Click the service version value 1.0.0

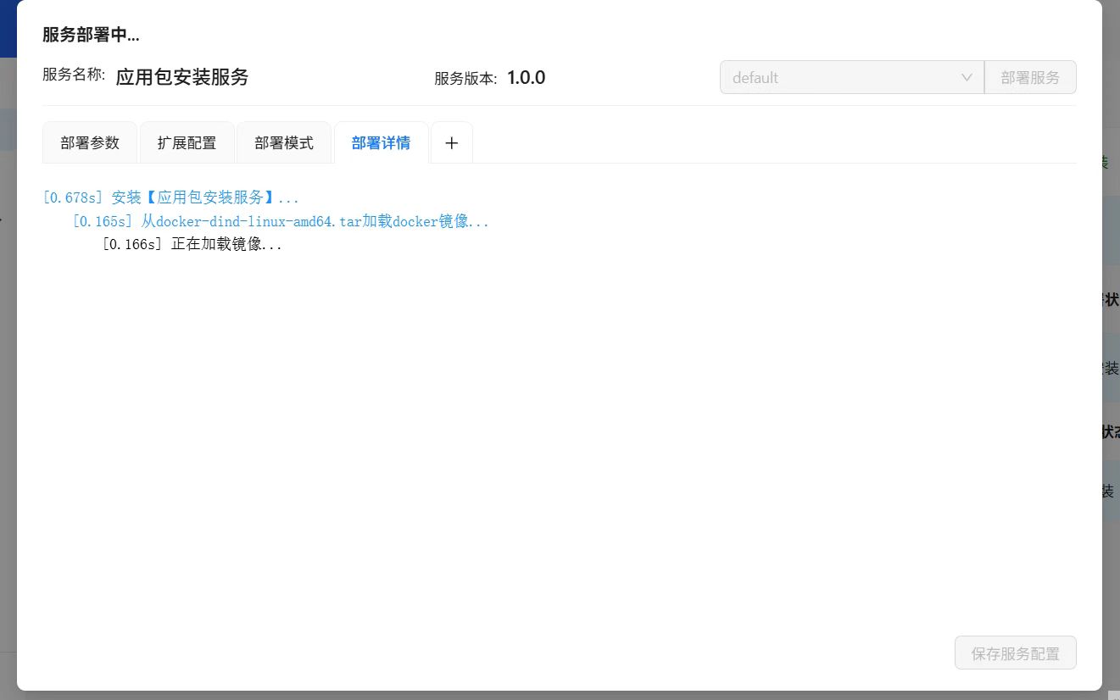coord(527,78)
